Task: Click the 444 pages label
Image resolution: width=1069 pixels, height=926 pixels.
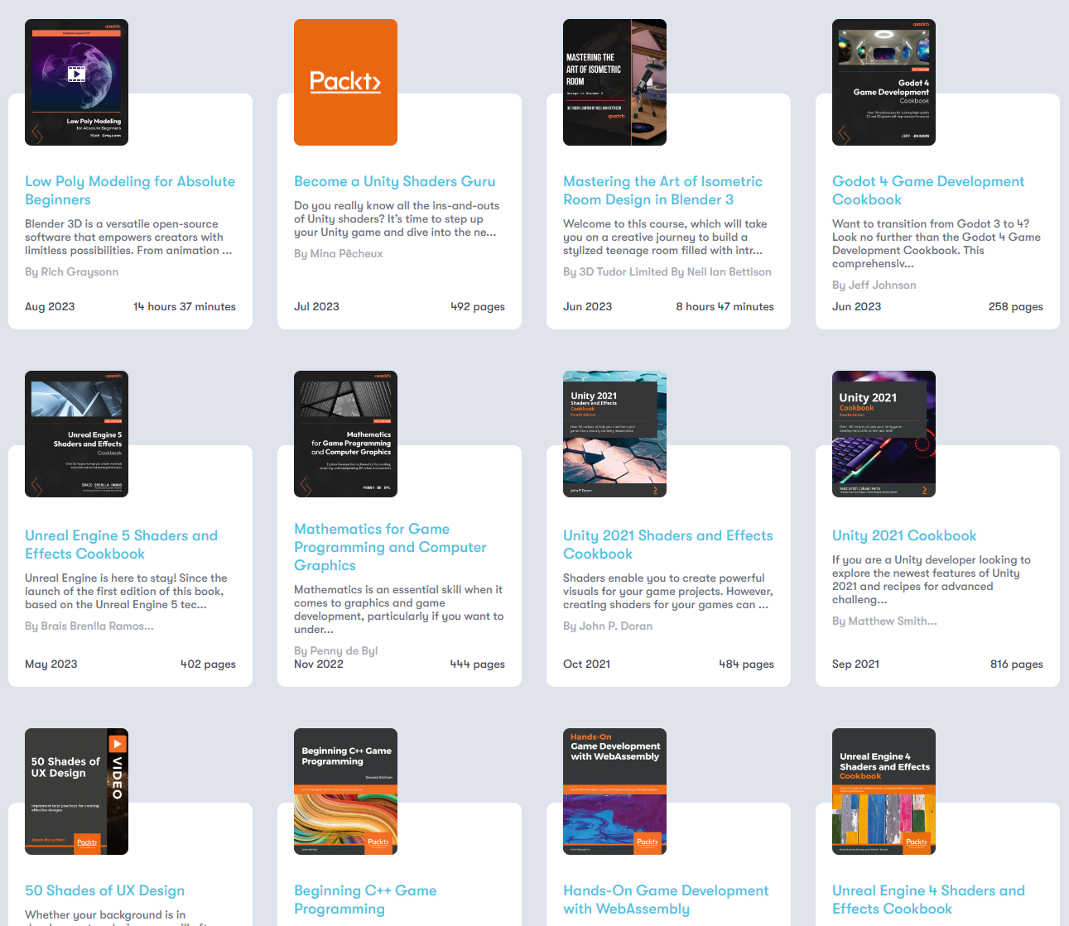Action: tap(478, 664)
